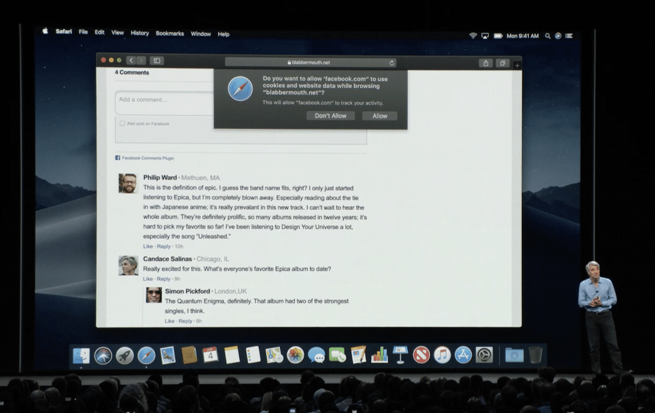This screenshot has height=413, width=655.
Task: Open the AirPlay display menu
Action: [x=485, y=36]
